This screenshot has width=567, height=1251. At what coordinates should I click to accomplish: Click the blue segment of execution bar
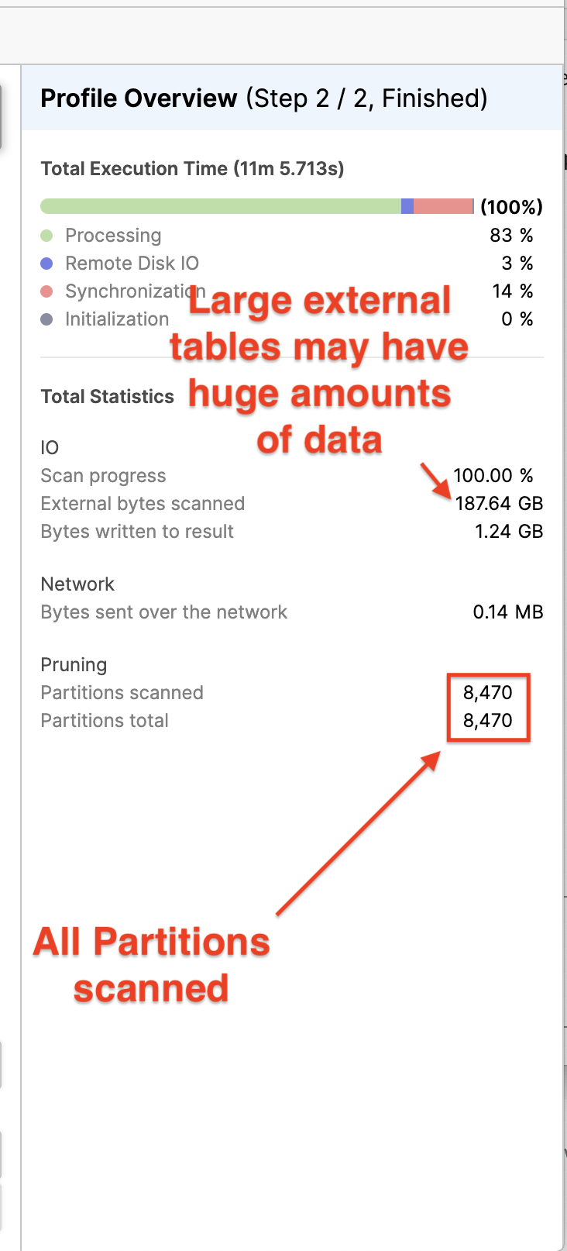click(407, 206)
